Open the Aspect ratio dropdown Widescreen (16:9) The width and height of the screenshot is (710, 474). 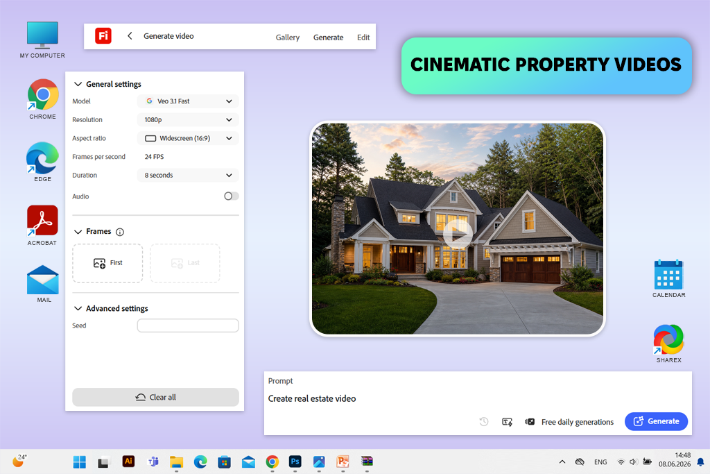click(x=188, y=138)
